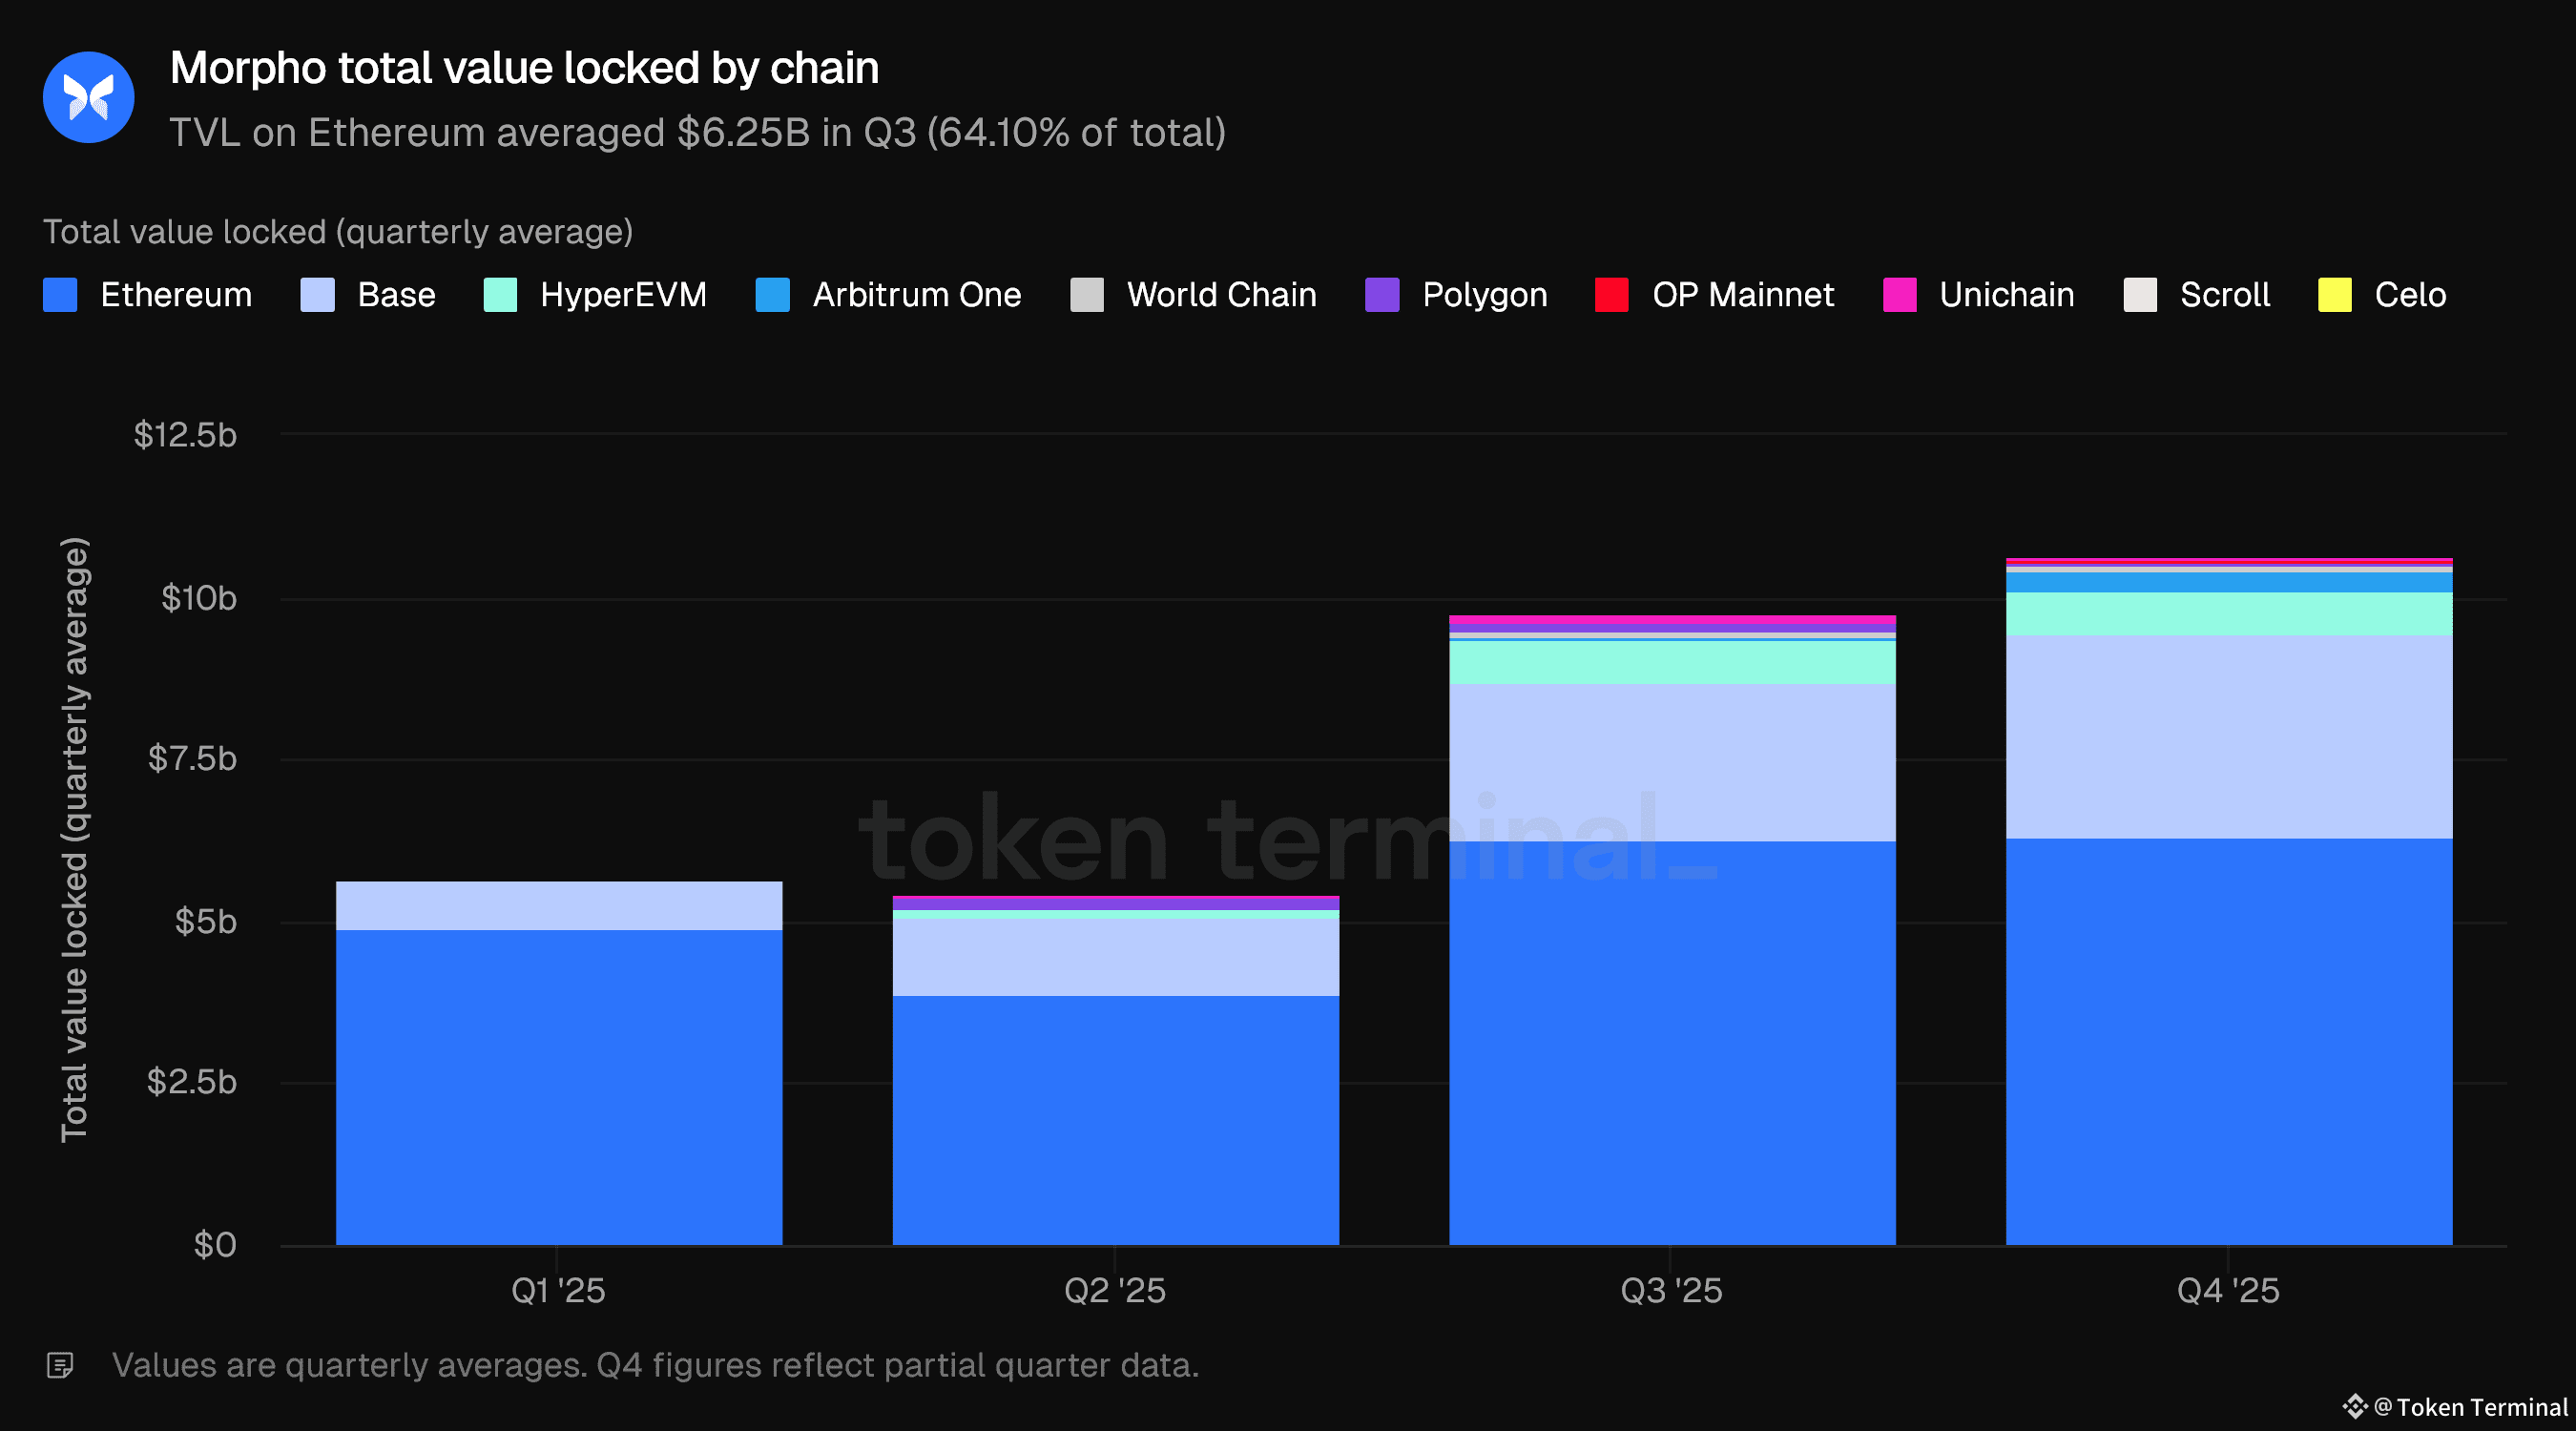Click the Token Terminal logo icon in the corner
The image size is (2576, 1431).
point(2354,1406)
